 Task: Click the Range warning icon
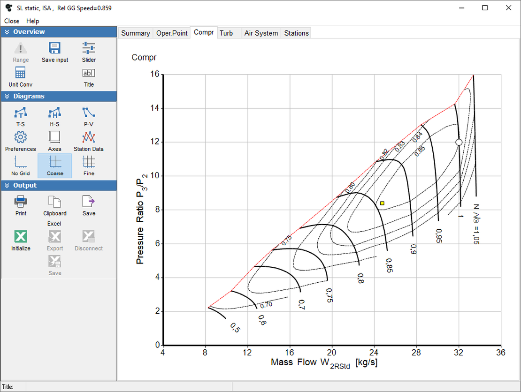coord(21,49)
